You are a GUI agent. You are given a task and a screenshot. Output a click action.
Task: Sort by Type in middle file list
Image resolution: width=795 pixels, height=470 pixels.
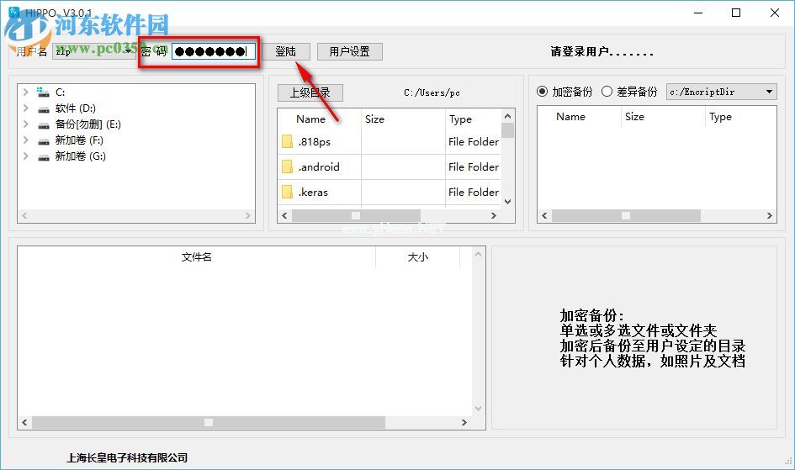pyautogui.click(x=460, y=119)
